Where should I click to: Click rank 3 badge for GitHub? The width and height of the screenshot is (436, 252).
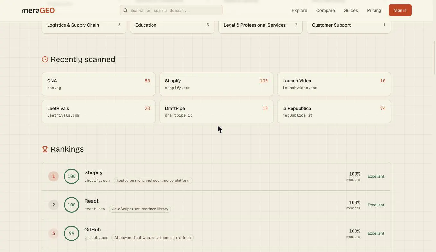click(54, 233)
